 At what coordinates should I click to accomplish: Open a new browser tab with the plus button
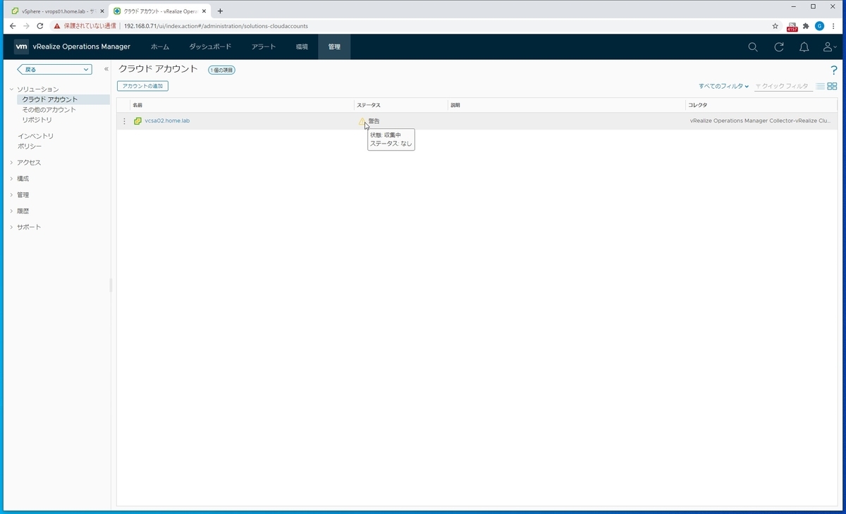pyautogui.click(x=220, y=11)
